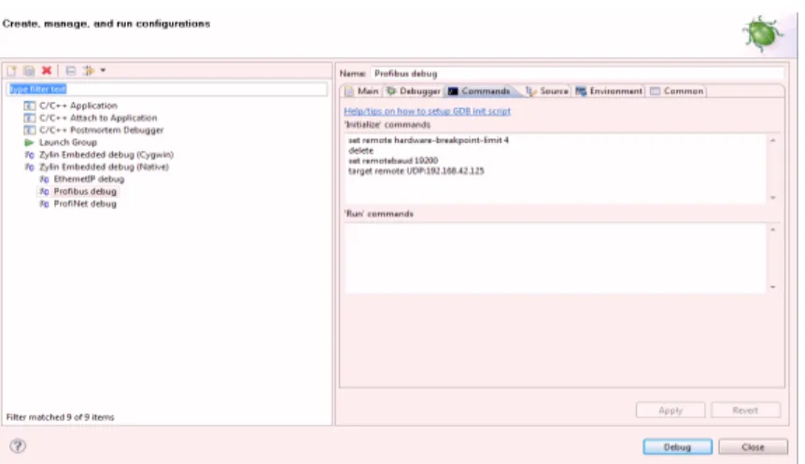
Task: Click up arrow of Run commands scrollbar
Action: click(772, 230)
